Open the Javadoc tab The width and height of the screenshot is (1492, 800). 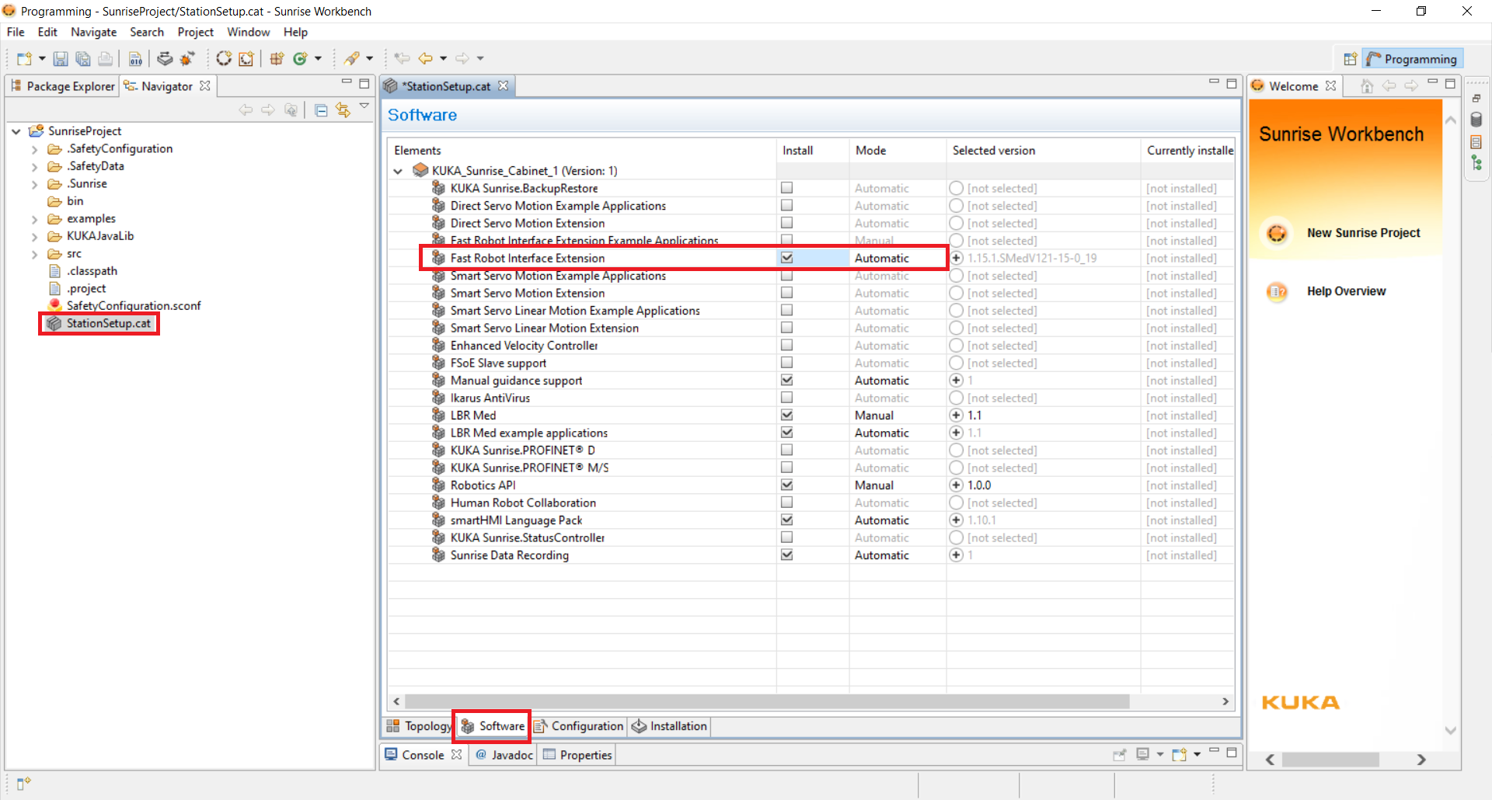tap(504, 755)
